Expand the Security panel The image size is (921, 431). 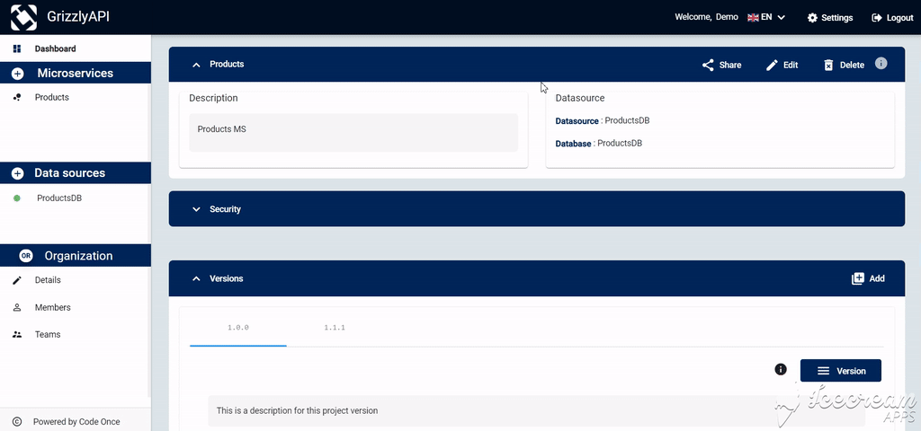[196, 209]
